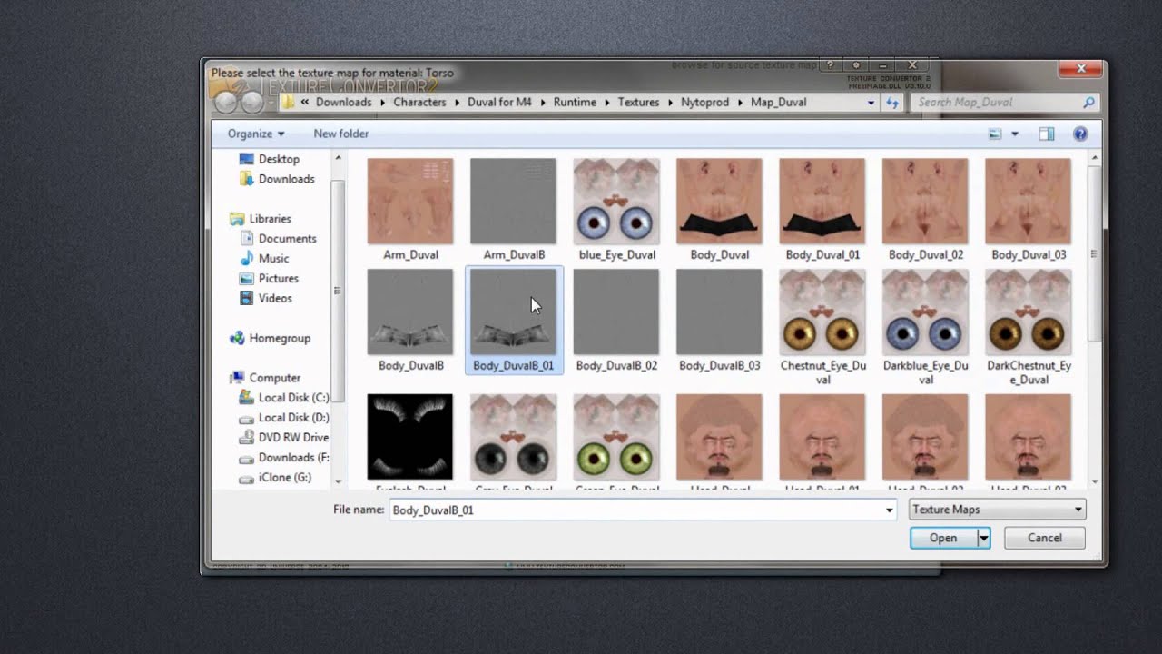Open settings gear in Texture Convertor window

[x=856, y=65]
